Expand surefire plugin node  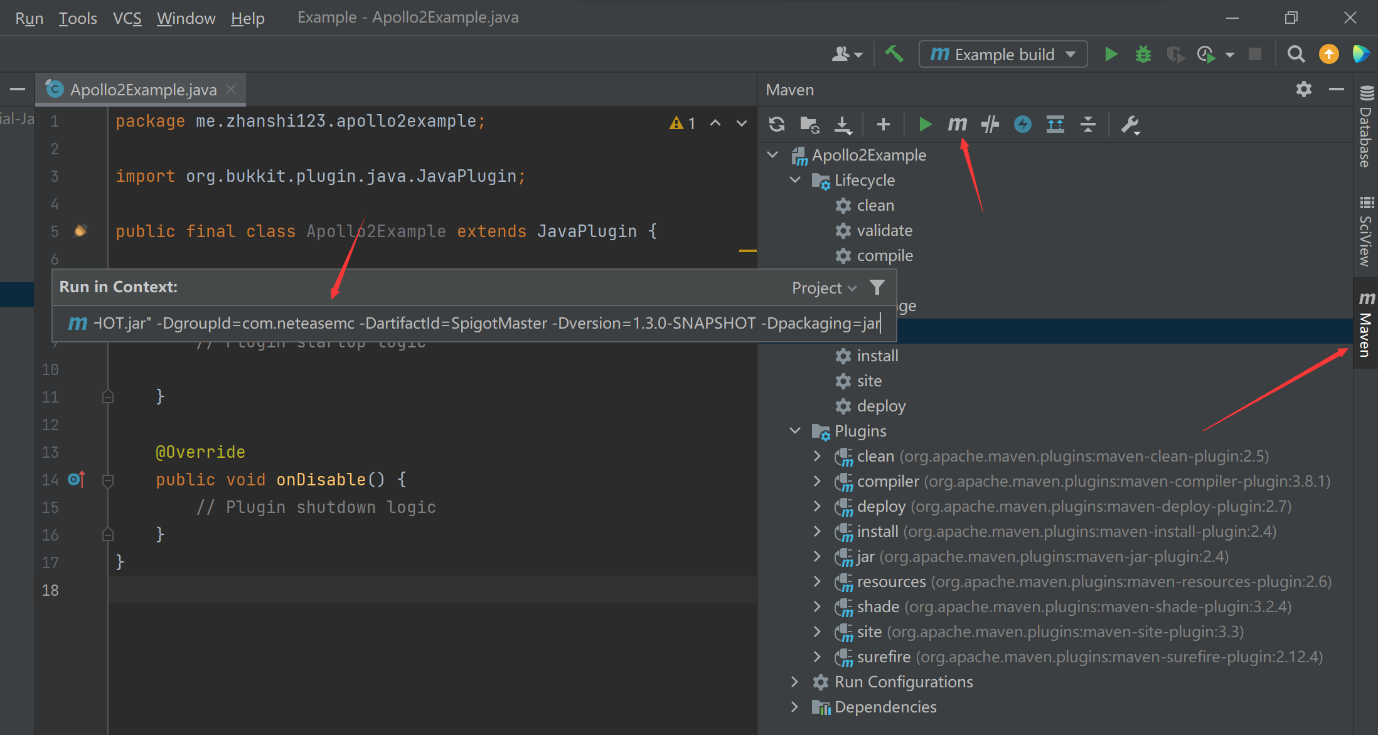point(817,657)
